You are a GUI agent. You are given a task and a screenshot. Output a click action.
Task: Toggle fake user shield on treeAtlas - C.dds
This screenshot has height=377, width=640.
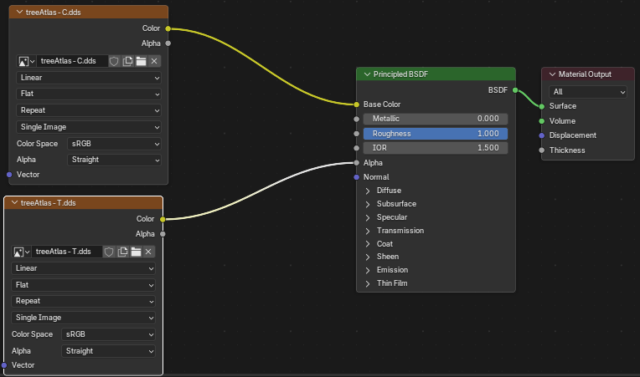click(x=114, y=61)
